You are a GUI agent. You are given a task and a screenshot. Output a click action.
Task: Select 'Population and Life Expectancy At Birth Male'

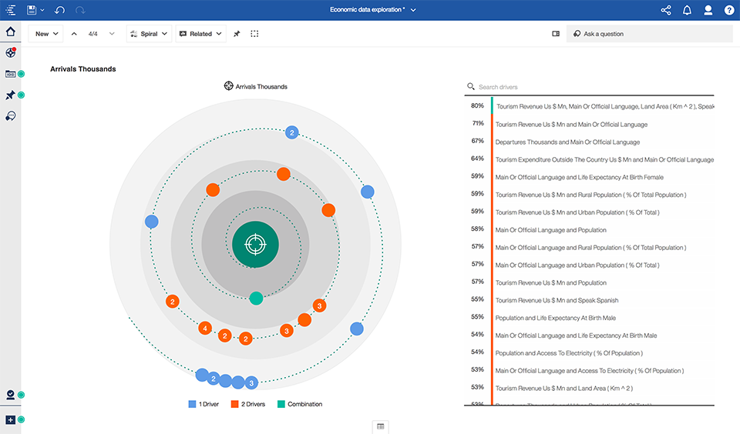589,318
